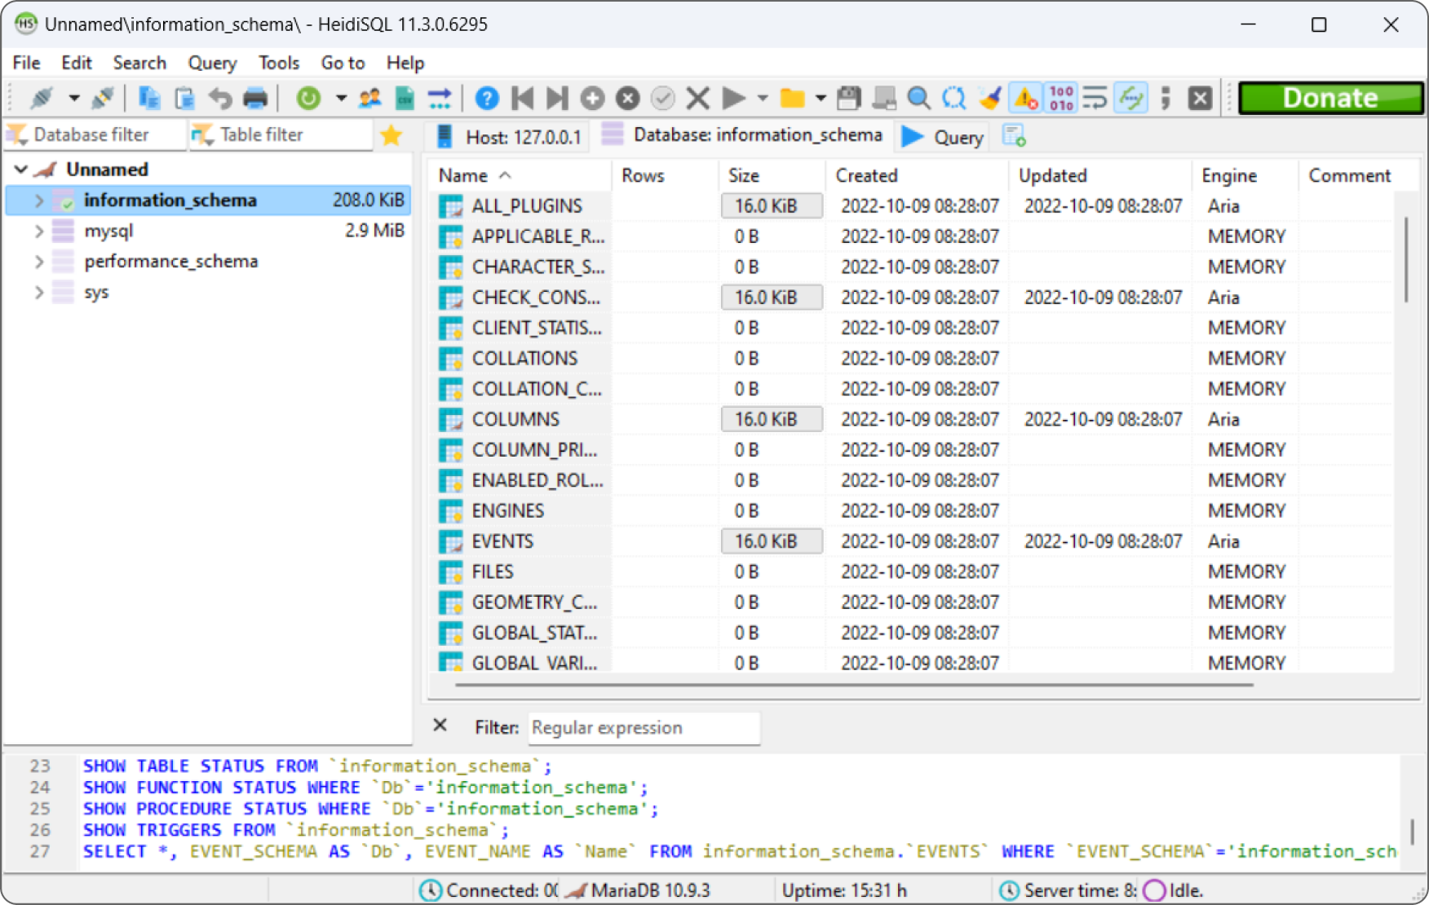Toggle stop on errors warning icon
The width and height of the screenshot is (1429, 905).
(1025, 99)
